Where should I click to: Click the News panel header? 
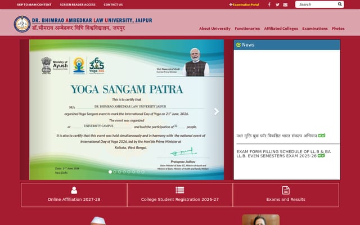287,45
